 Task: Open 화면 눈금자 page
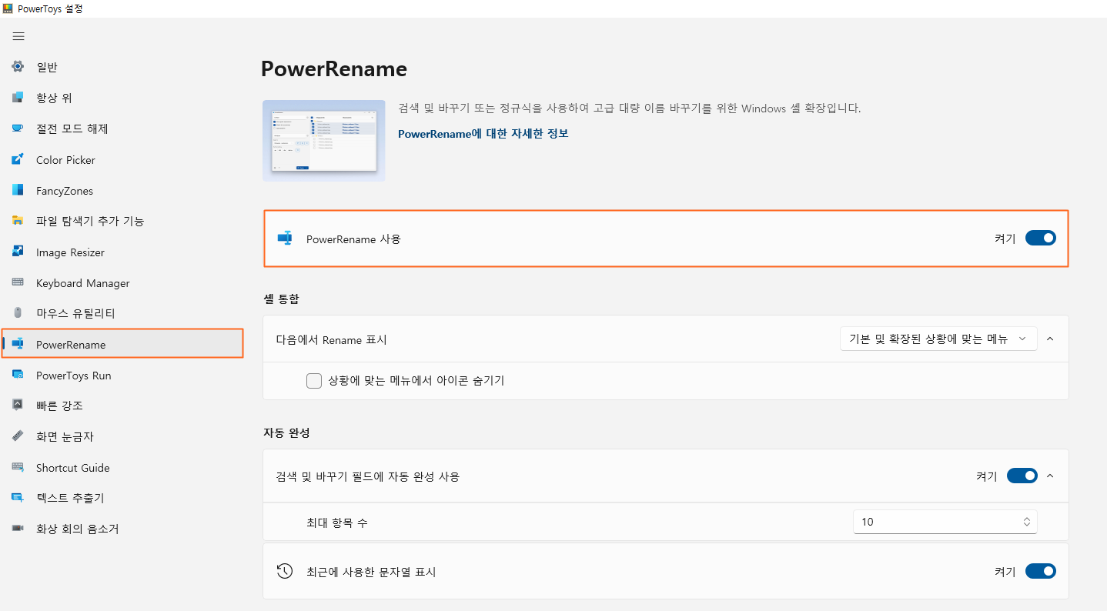(x=65, y=436)
